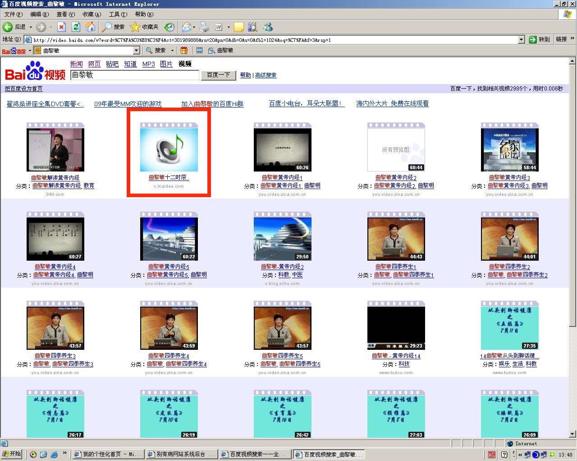Open the Favorites star button

coord(144,27)
